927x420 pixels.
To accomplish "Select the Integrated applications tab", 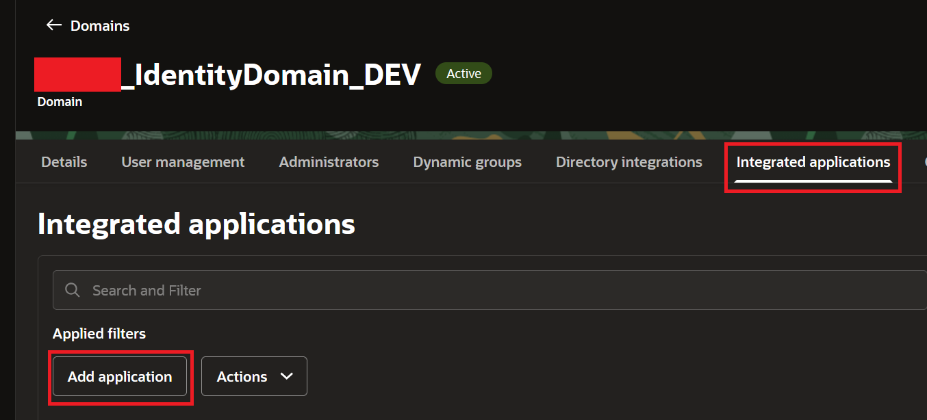I will pyautogui.click(x=813, y=162).
